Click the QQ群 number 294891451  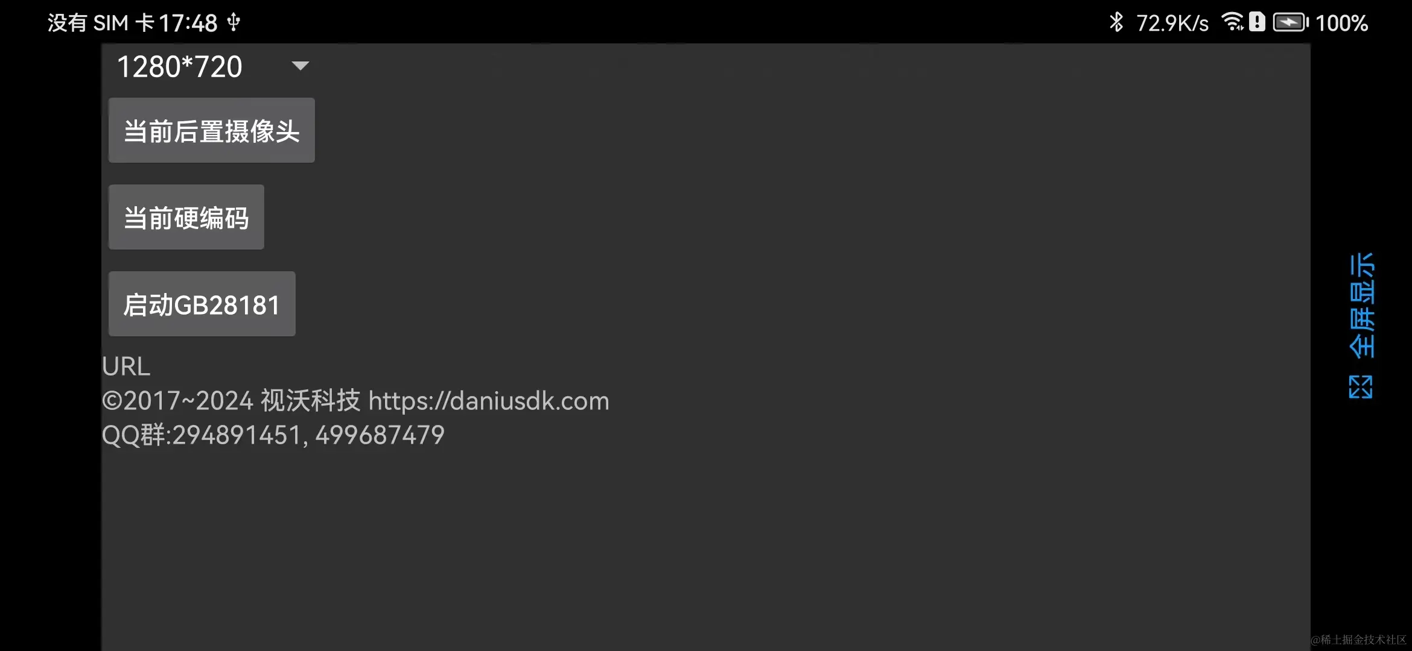(x=236, y=435)
